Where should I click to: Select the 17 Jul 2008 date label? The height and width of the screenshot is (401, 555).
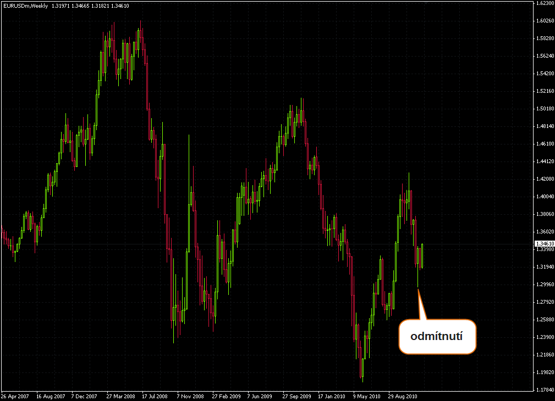(155, 397)
